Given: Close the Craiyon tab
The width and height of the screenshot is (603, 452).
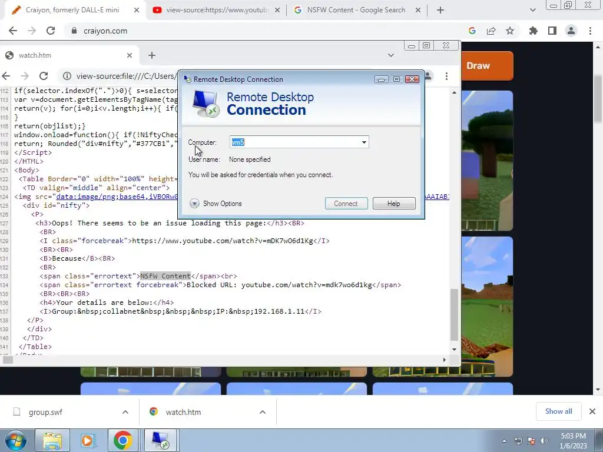Looking at the screenshot, I should pyautogui.click(x=137, y=11).
